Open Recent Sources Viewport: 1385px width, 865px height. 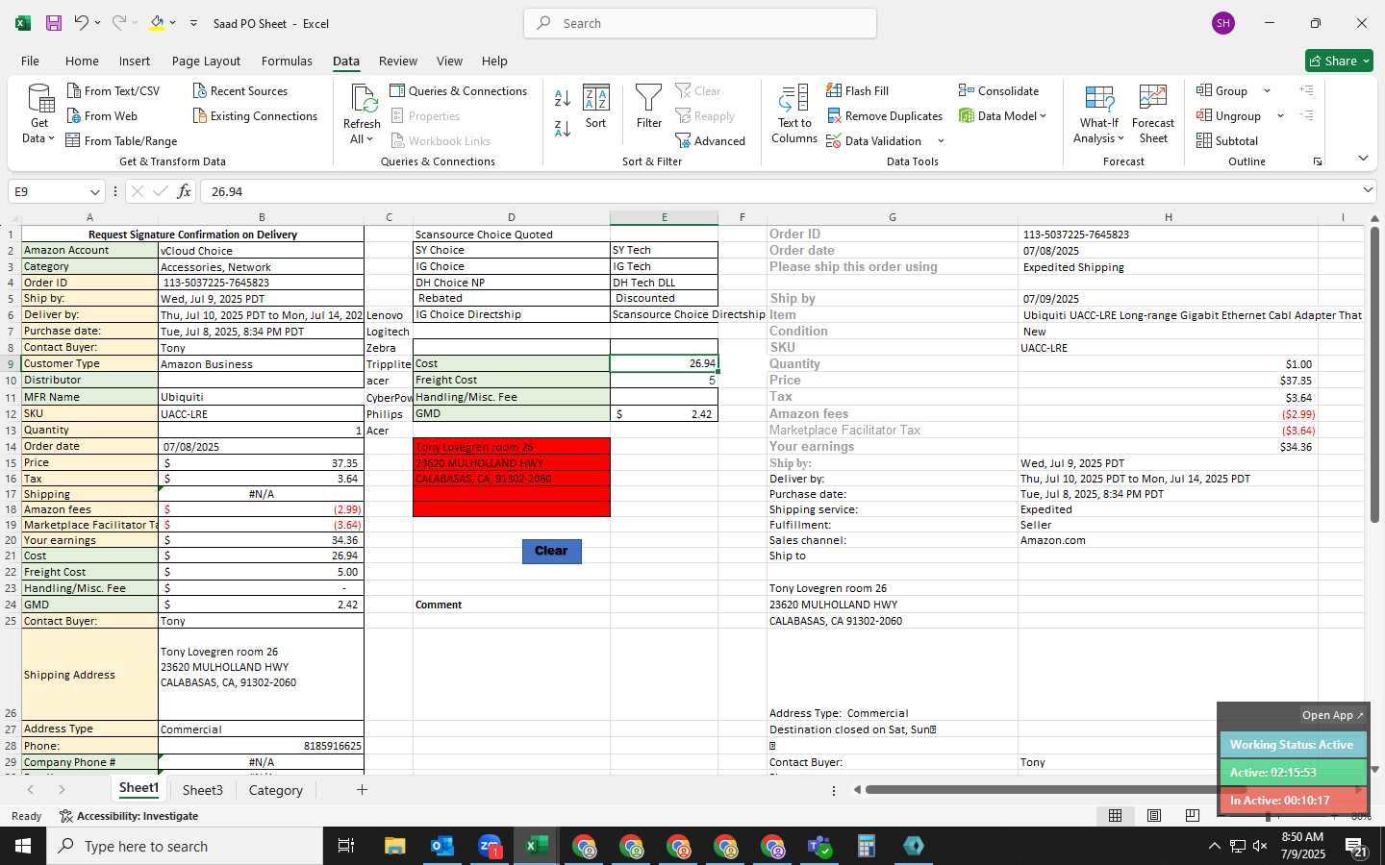click(240, 90)
